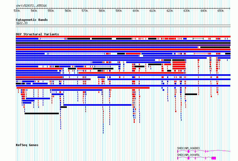Select the SHOX|NM_000451 gene label
The width and height of the screenshot is (238, 161).
point(188,155)
